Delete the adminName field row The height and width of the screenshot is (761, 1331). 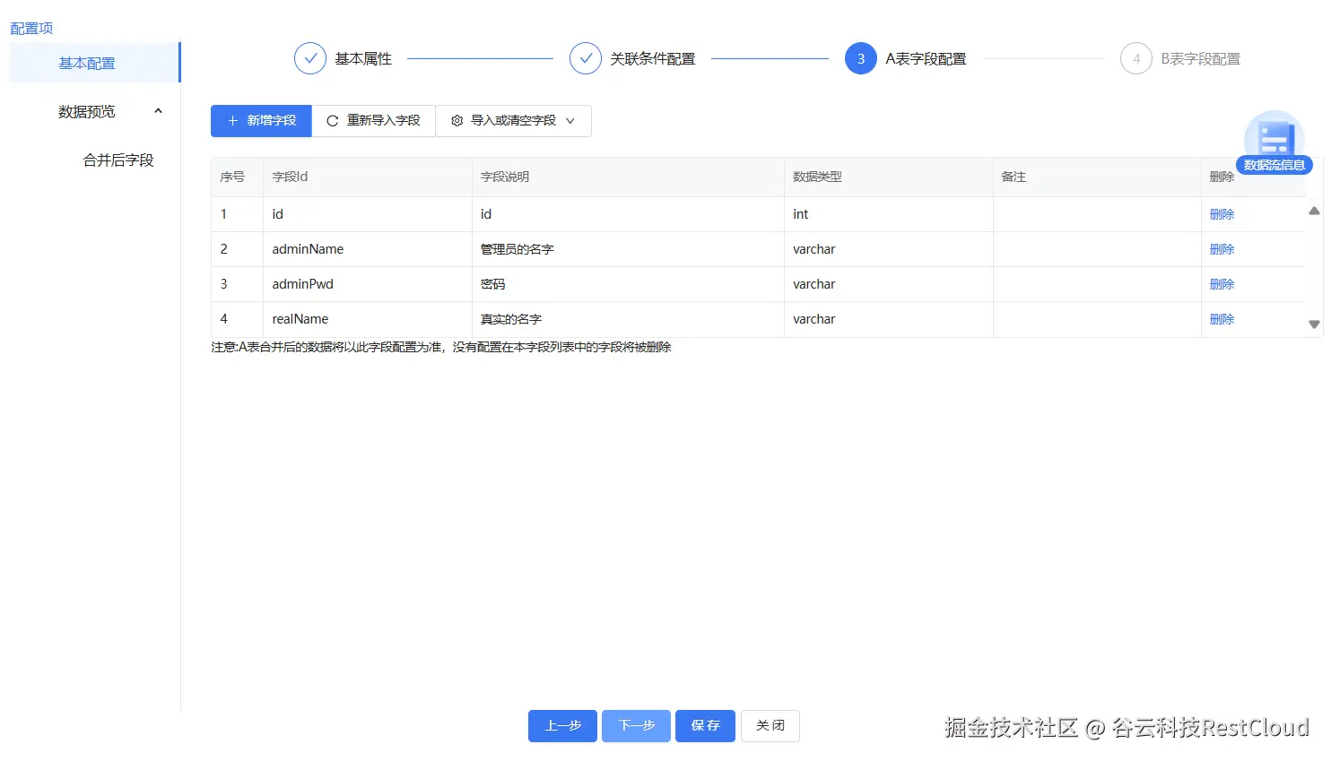(x=1222, y=249)
